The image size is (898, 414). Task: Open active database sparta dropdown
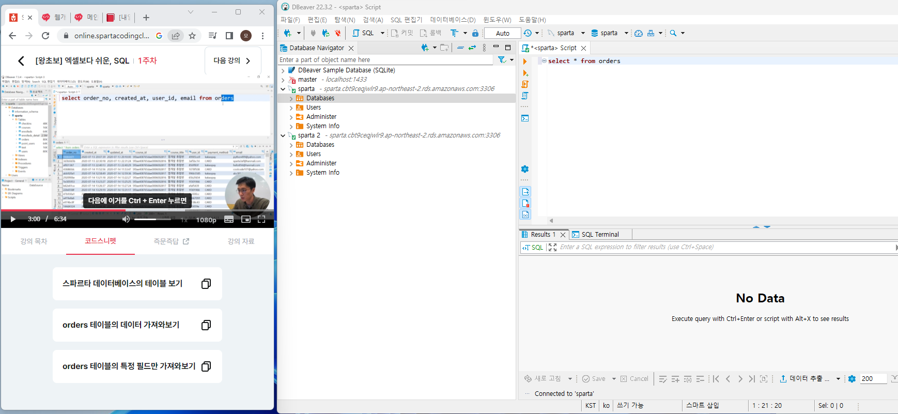click(626, 33)
